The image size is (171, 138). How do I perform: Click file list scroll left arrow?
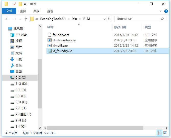click(45, 128)
